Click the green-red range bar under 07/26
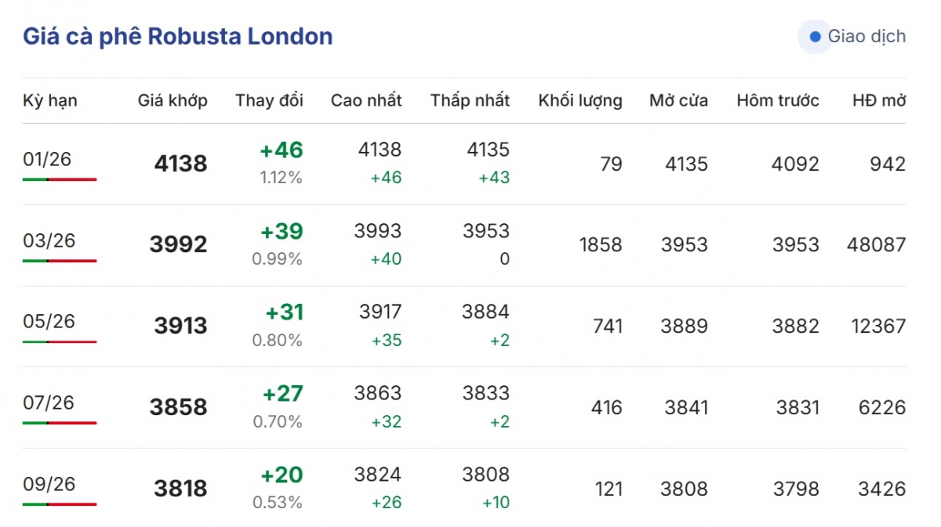Image resolution: width=941 pixels, height=527 pixels. 60,423
